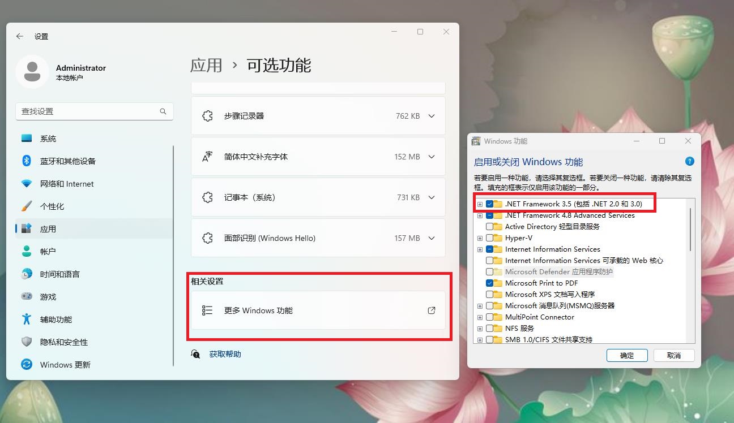Screen dimensions: 734x423
Task: Toggle the .NET Framework 4.8 Advanced Services checkbox
Action: point(489,215)
